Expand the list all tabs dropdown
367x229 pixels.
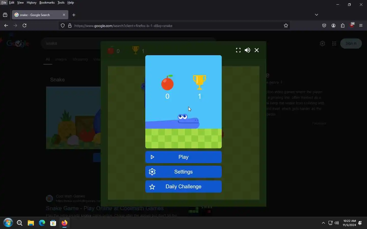[x=317, y=15]
